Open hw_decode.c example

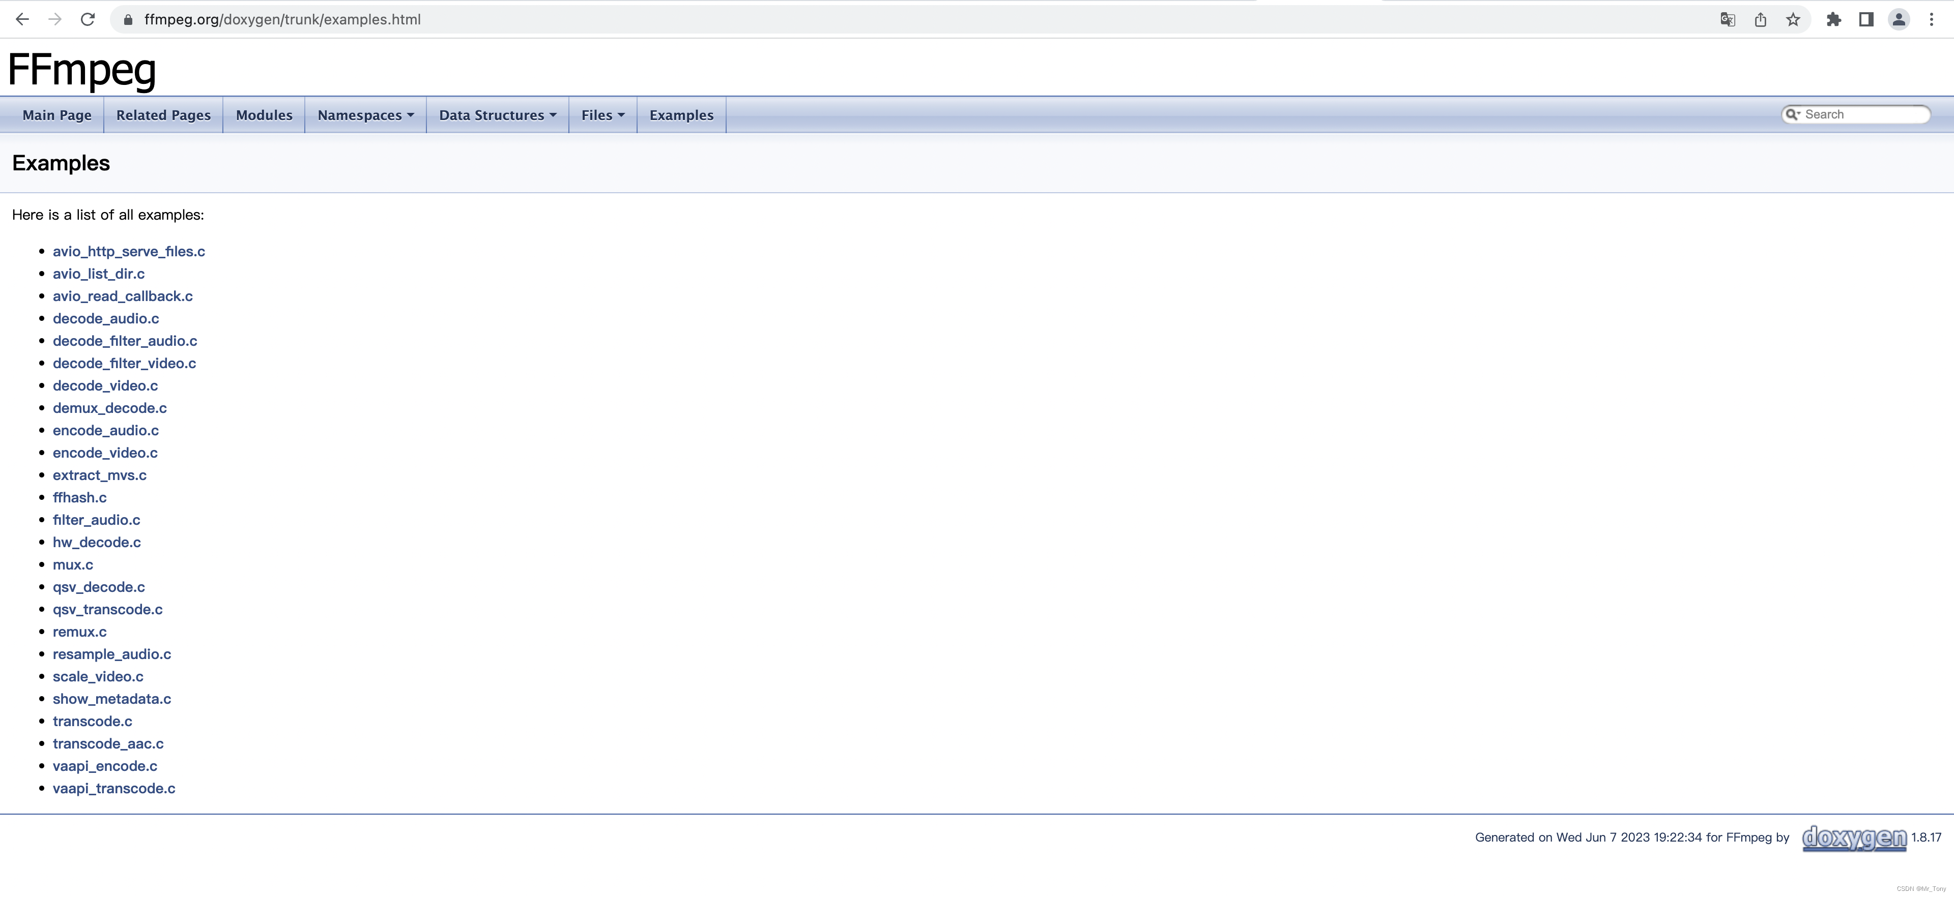[96, 542]
